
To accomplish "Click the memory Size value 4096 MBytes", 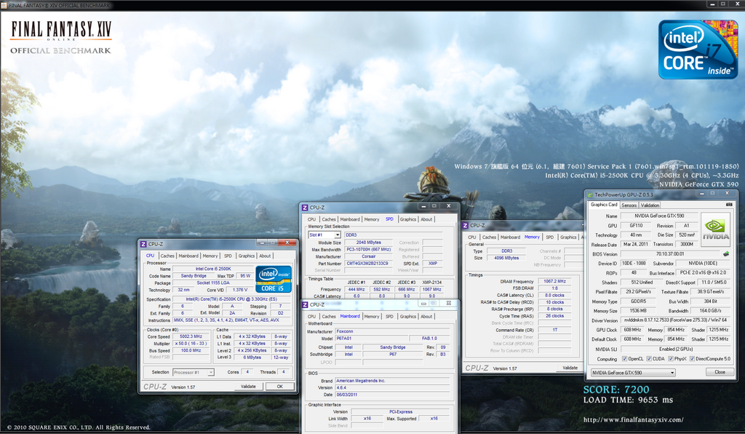I will [x=506, y=258].
